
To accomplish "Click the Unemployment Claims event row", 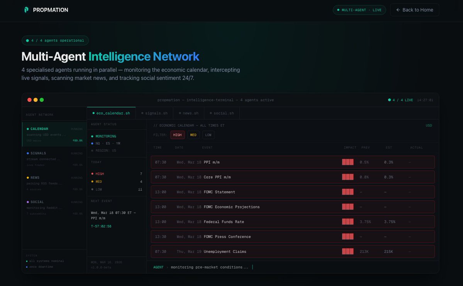I will click(293, 252).
